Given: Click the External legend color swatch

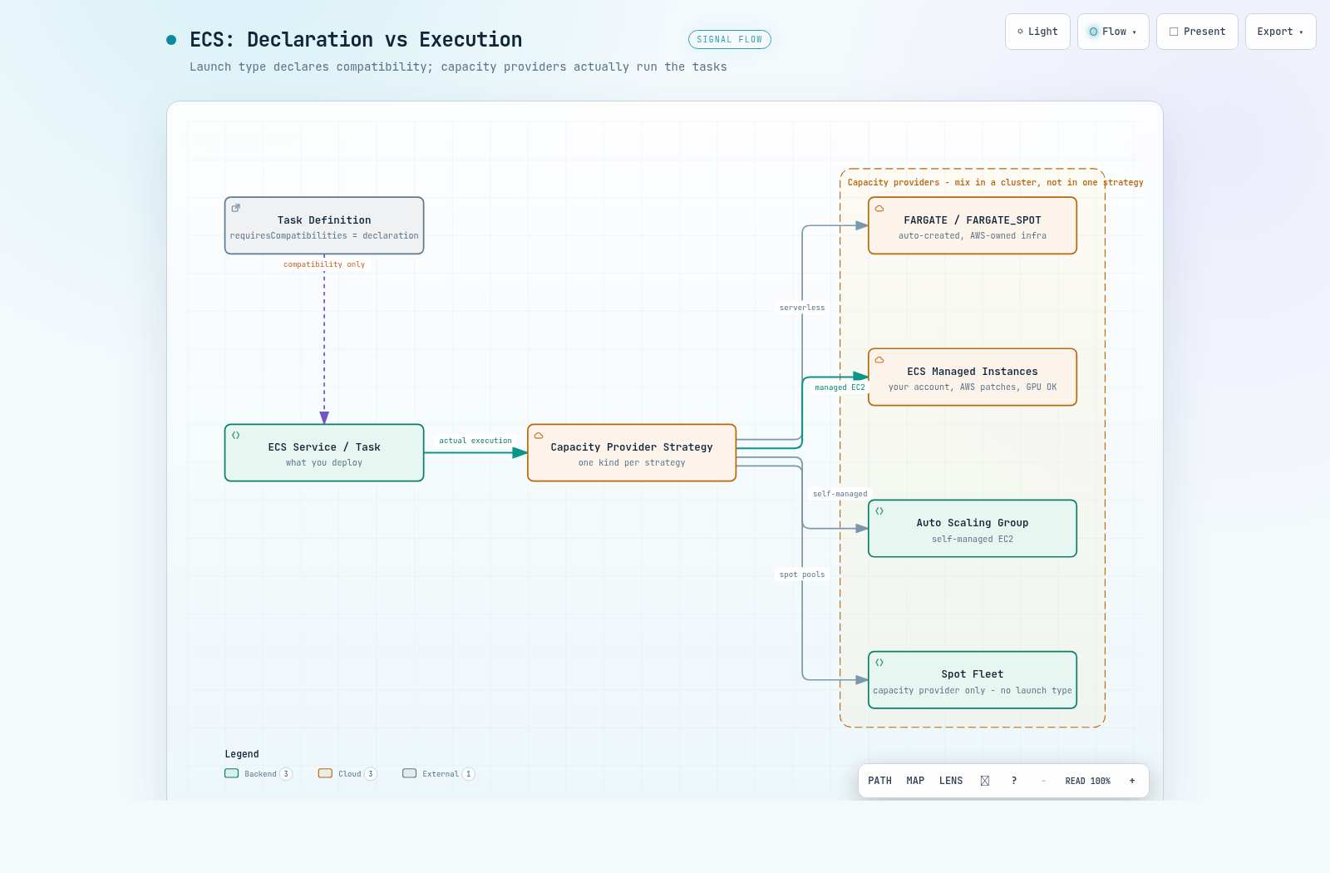Looking at the screenshot, I should point(409,773).
